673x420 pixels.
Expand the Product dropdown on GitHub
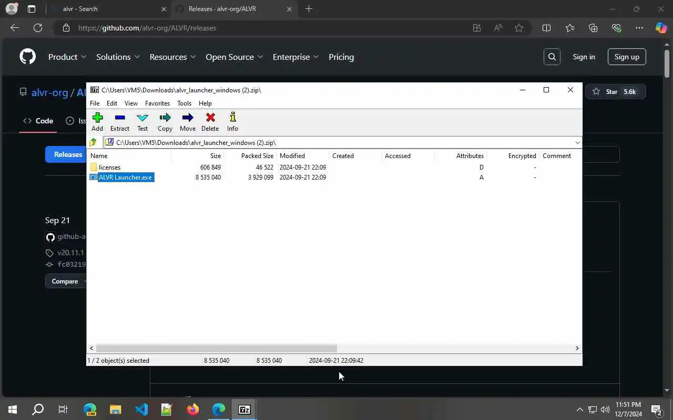click(x=67, y=57)
